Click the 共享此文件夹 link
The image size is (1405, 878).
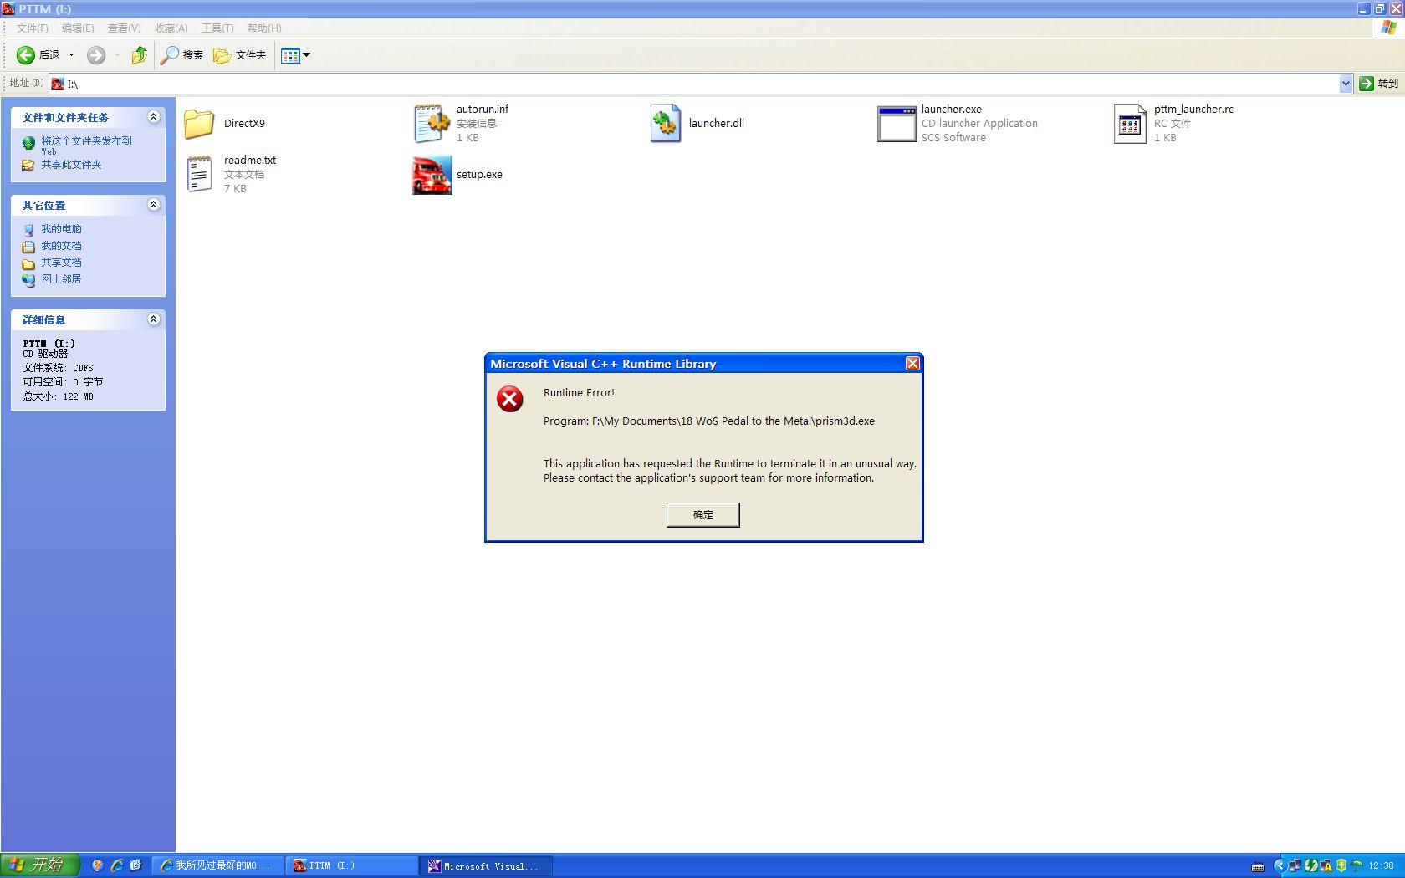[71, 165]
